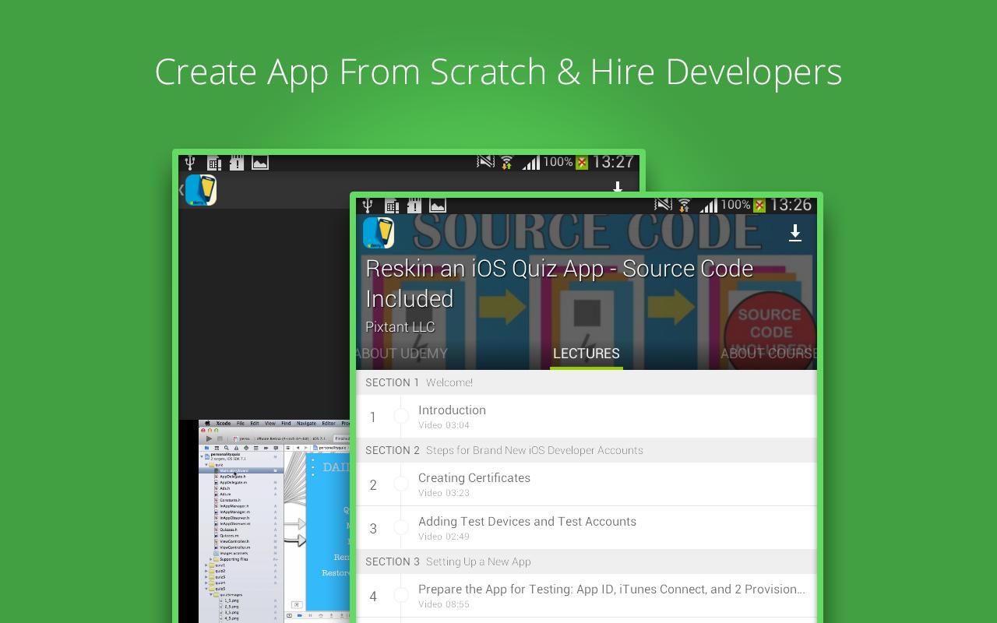
Task: Select the search navigator icon in Xcode
Action: click(x=227, y=448)
